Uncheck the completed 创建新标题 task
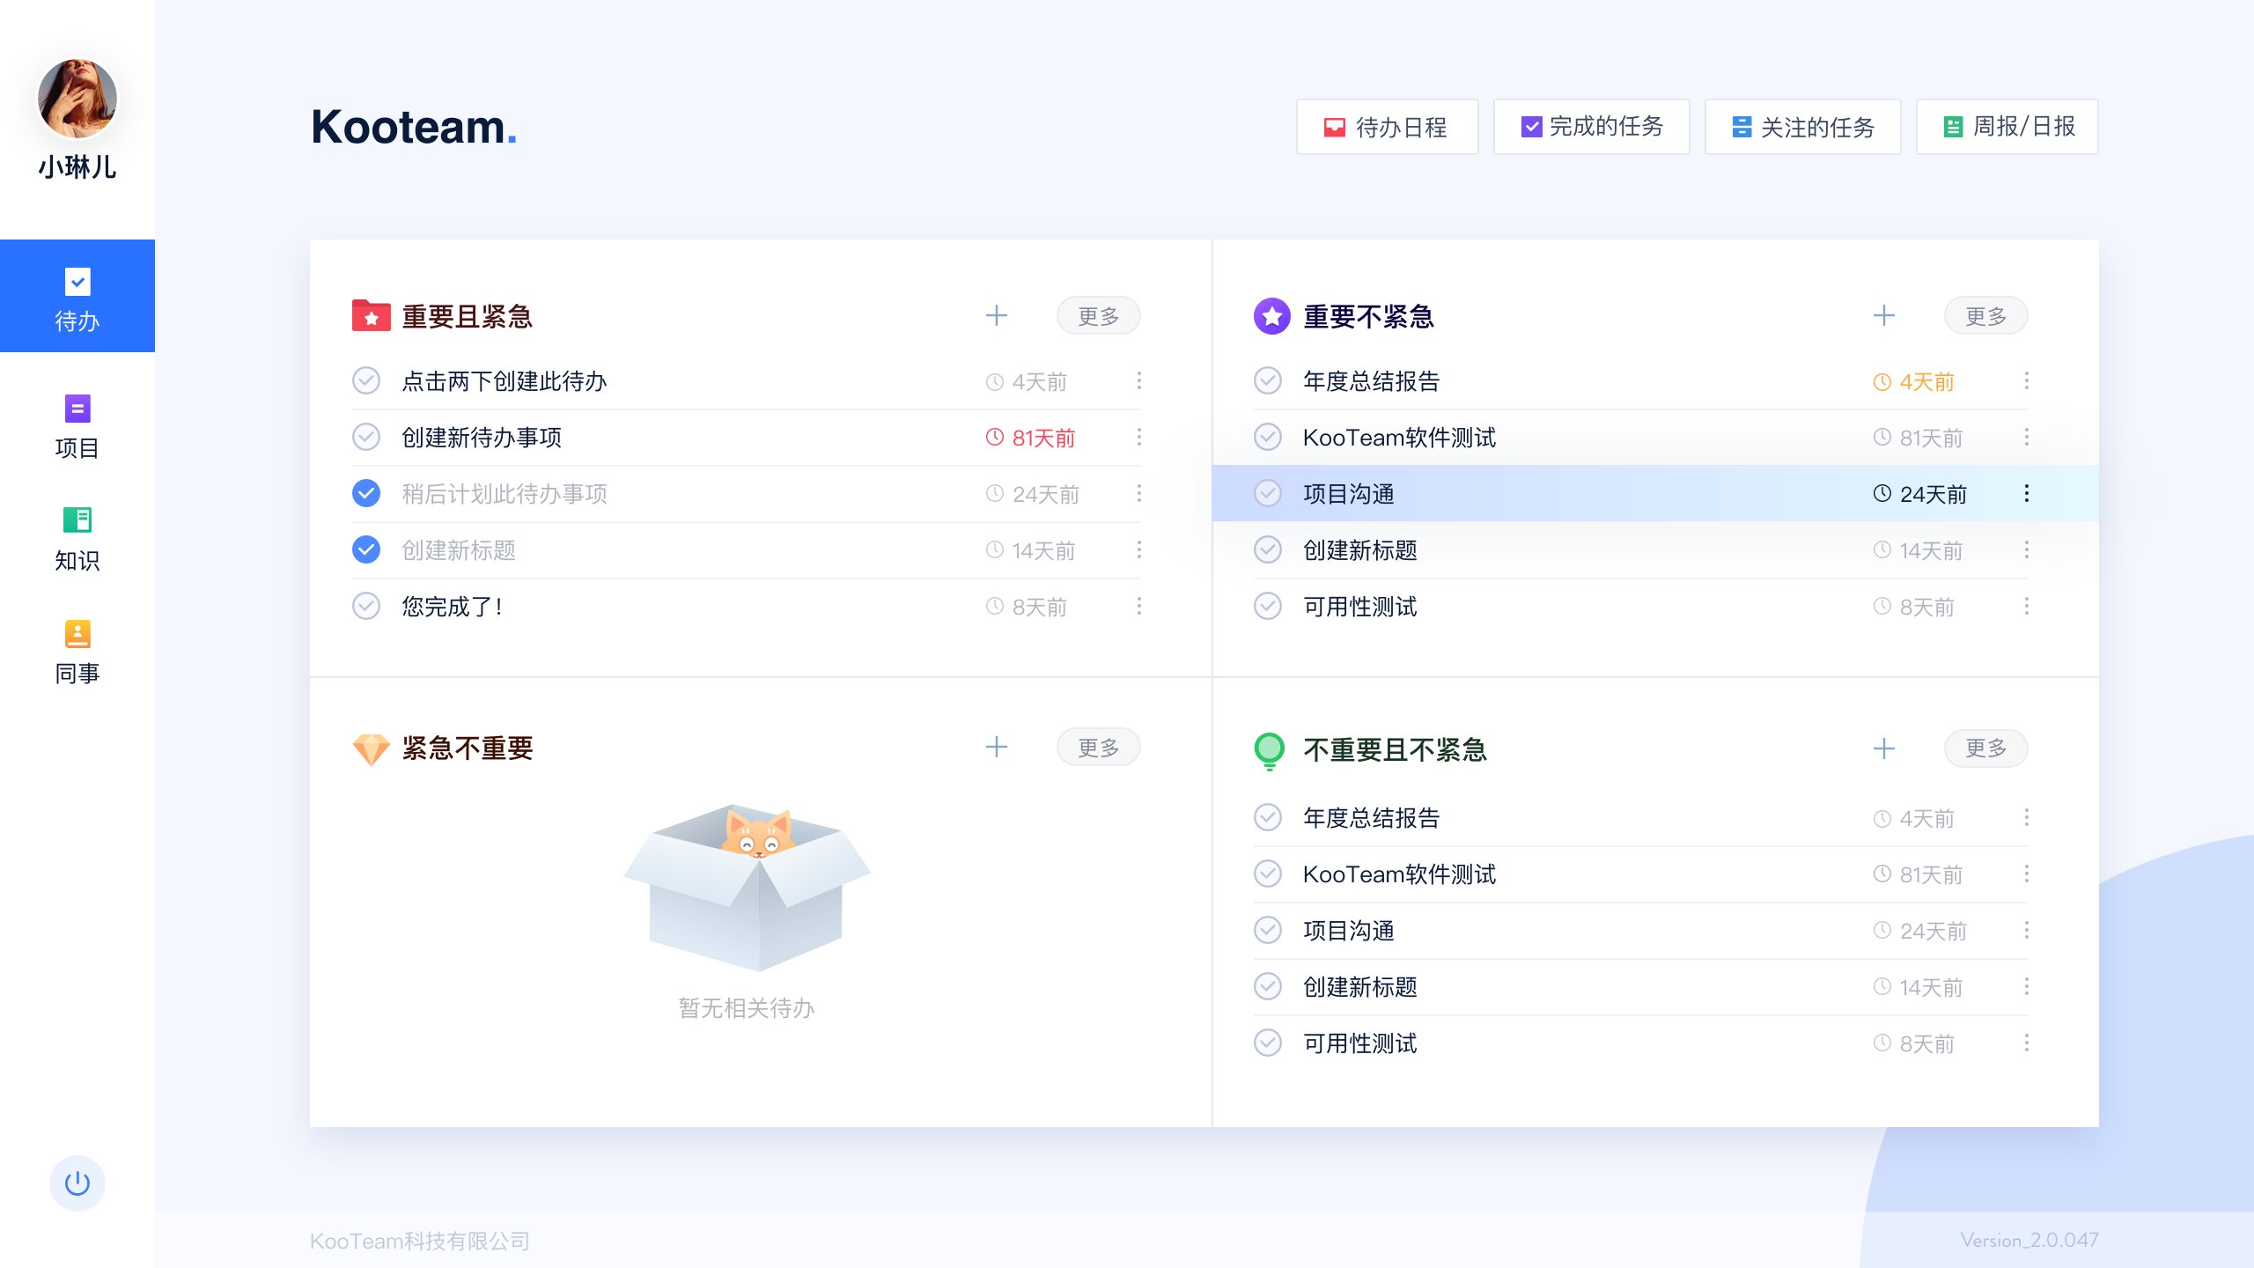This screenshot has width=2254, height=1268. (x=366, y=549)
